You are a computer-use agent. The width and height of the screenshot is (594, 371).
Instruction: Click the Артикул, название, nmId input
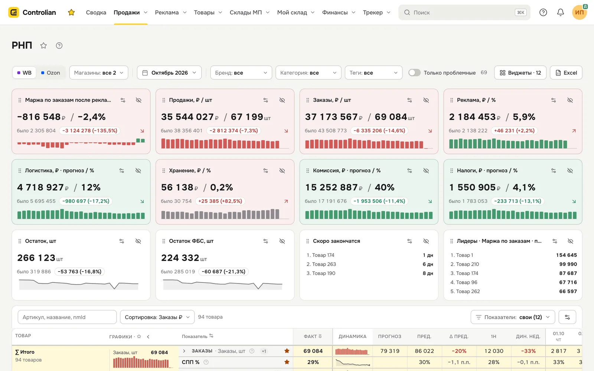[67, 317]
